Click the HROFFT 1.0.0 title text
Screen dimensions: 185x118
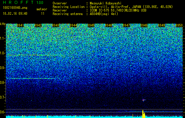click(x=23, y=2)
